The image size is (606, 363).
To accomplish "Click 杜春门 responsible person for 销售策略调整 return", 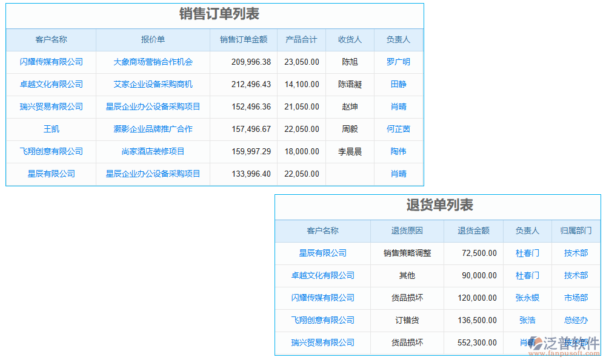I will point(527,253).
